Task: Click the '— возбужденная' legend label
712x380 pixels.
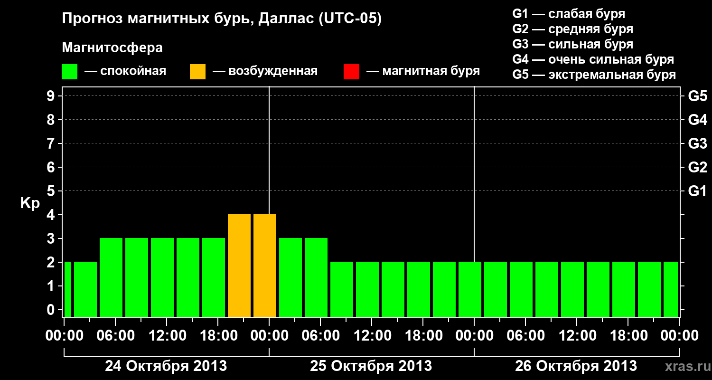Action: 265,72
